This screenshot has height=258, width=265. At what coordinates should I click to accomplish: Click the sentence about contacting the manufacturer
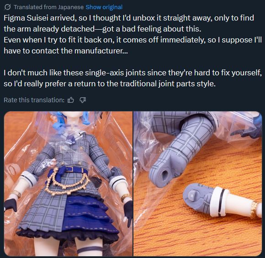[132, 45]
